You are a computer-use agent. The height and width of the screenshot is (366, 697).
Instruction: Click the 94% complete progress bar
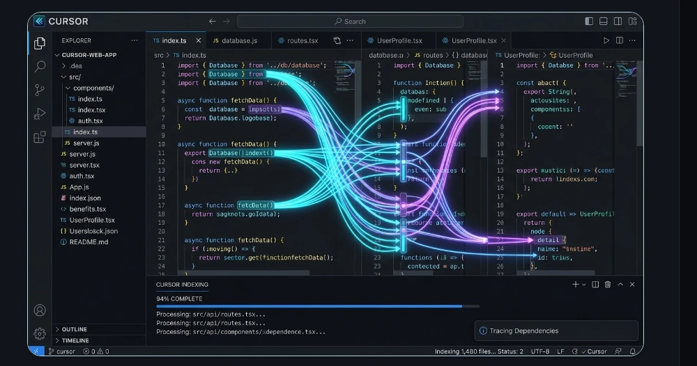point(318,306)
